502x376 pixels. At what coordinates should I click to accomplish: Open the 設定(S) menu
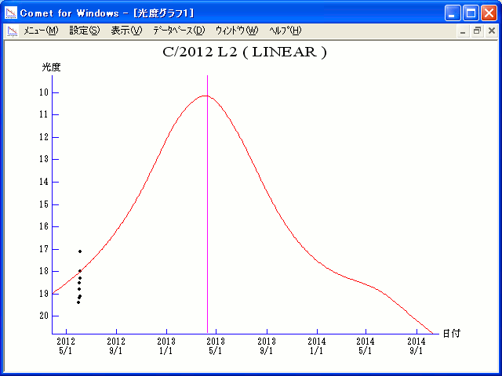pos(85,31)
